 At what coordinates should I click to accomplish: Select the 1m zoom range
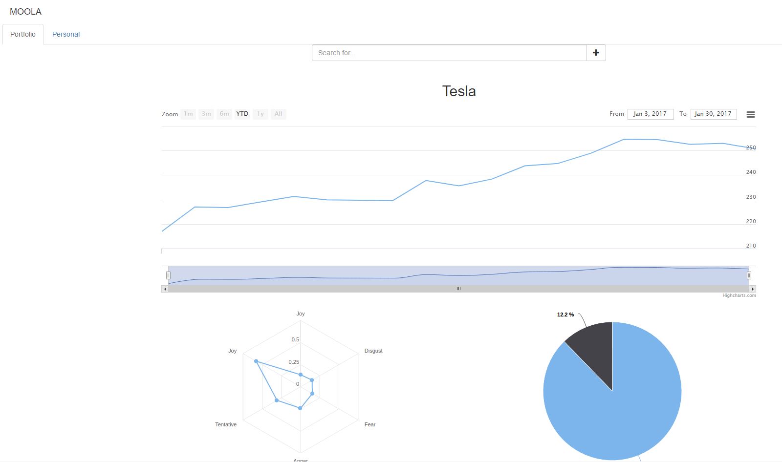188,114
